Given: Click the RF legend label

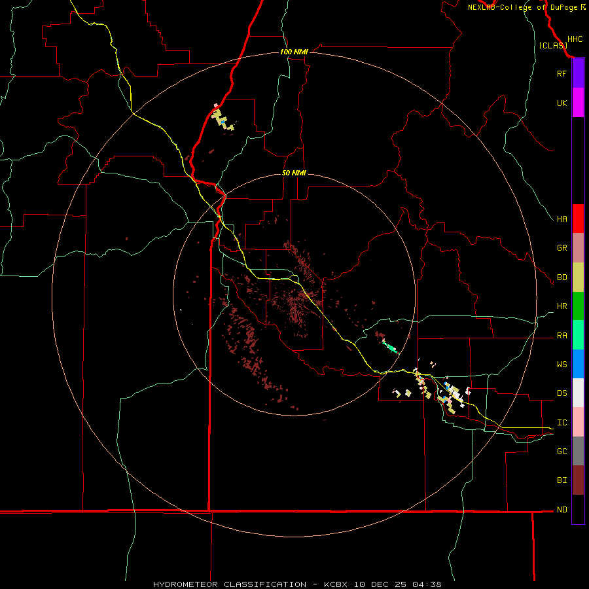Looking at the screenshot, I should tap(562, 73).
